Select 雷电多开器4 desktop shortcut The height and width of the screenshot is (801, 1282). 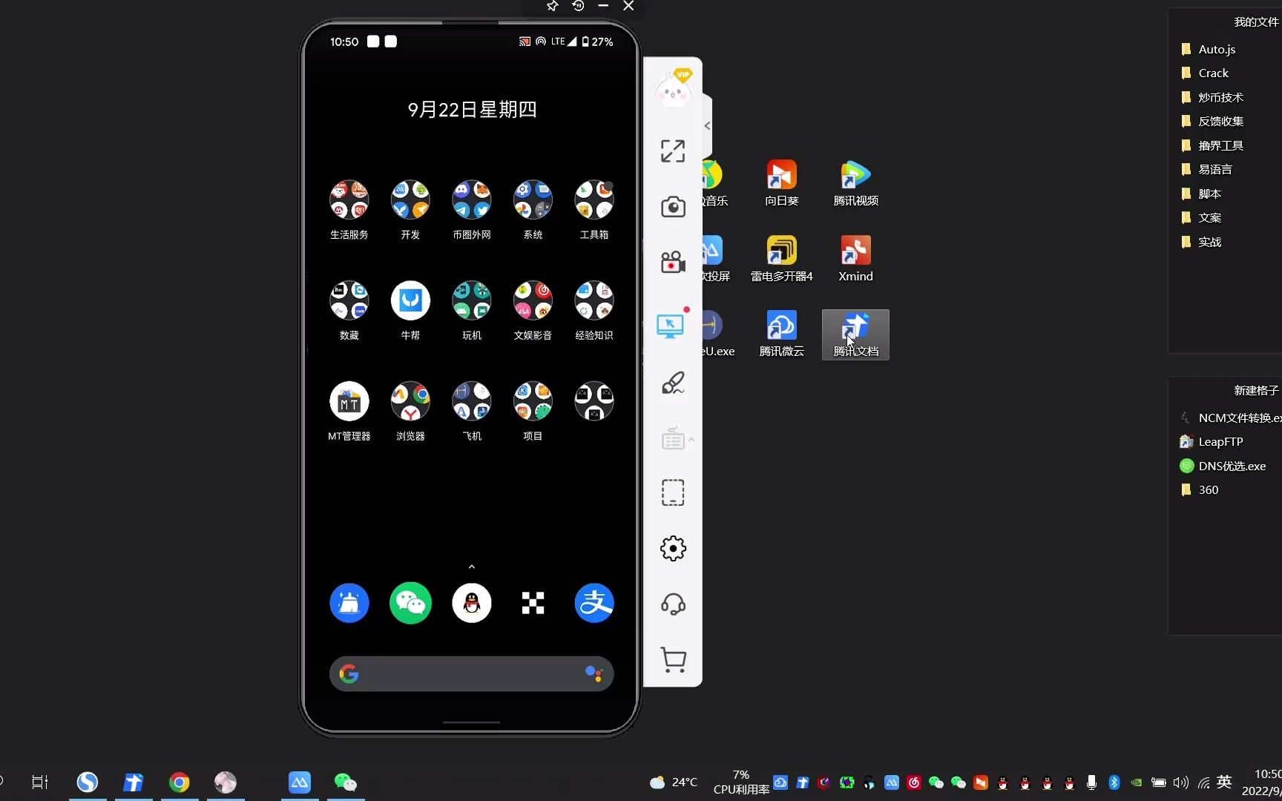[782, 259]
